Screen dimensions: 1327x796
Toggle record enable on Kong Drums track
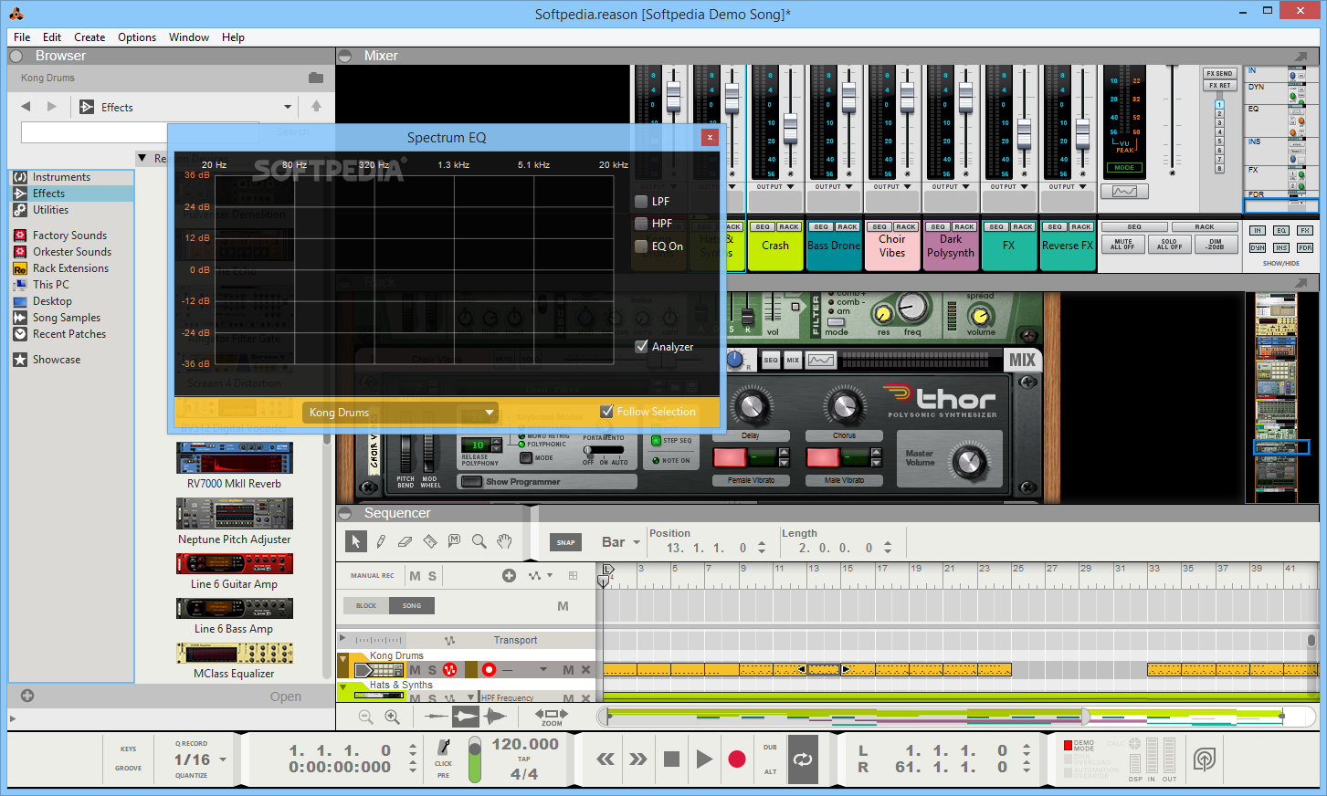(489, 670)
